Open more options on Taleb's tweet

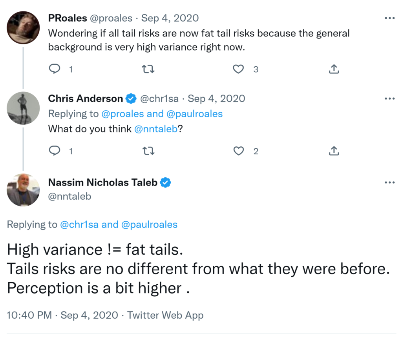point(389,182)
